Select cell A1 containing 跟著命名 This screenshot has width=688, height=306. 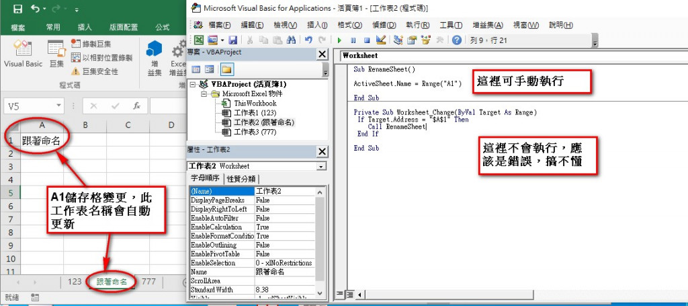42,141
